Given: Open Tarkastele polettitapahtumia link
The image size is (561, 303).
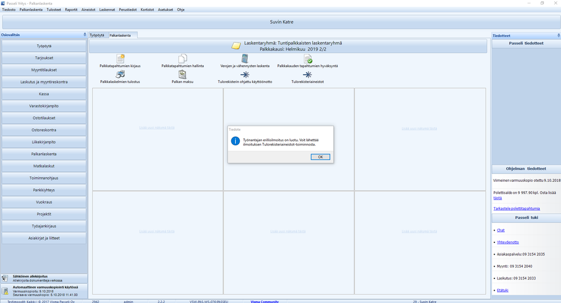Looking at the screenshot, I should (x=517, y=208).
